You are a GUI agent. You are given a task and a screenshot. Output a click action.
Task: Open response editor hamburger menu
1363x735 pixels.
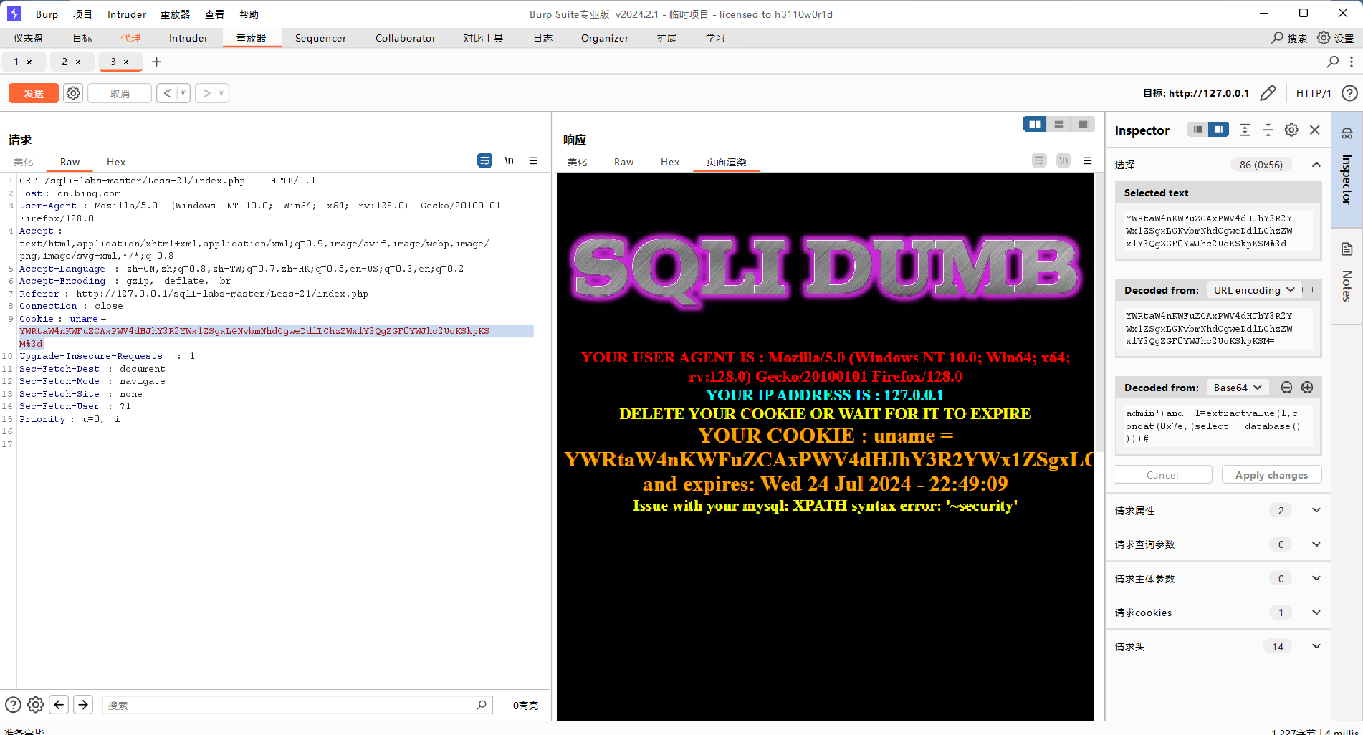1088,160
